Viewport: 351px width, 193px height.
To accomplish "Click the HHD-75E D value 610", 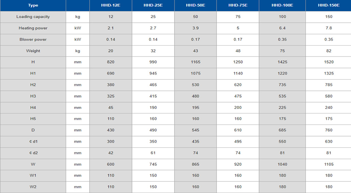I will (238, 130).
